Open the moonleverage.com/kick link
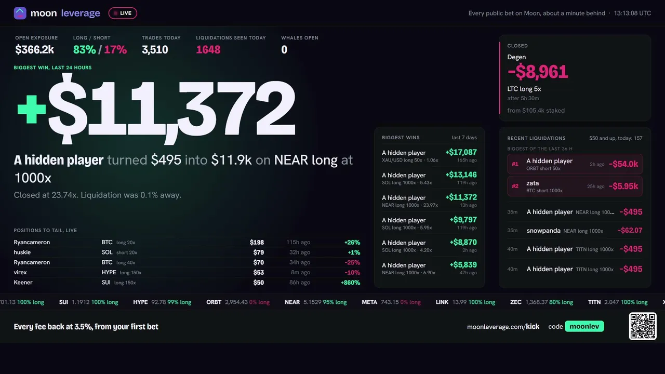Image resolution: width=665 pixels, height=374 pixels. (503, 327)
